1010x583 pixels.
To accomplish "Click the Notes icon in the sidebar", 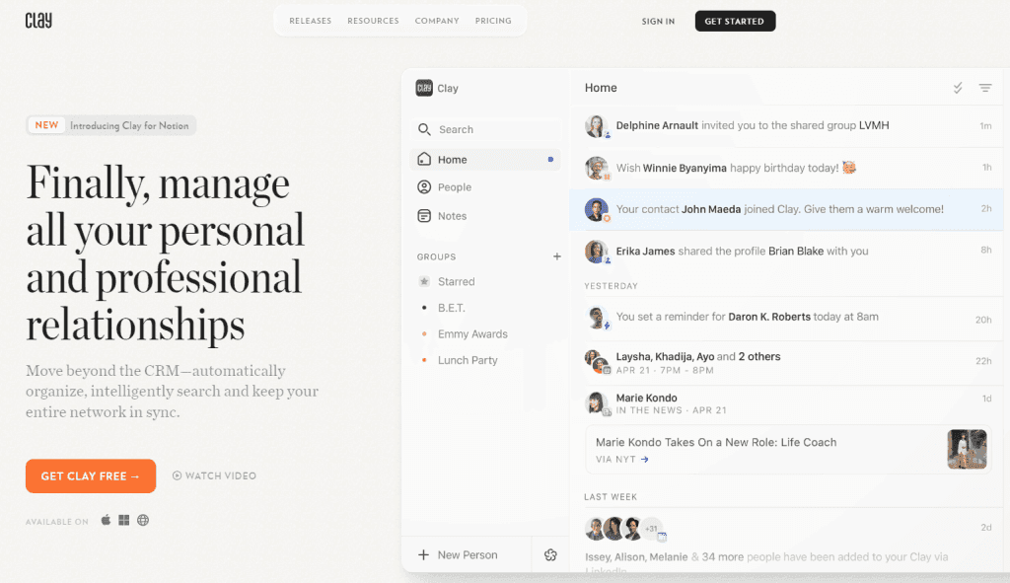I will tap(424, 216).
